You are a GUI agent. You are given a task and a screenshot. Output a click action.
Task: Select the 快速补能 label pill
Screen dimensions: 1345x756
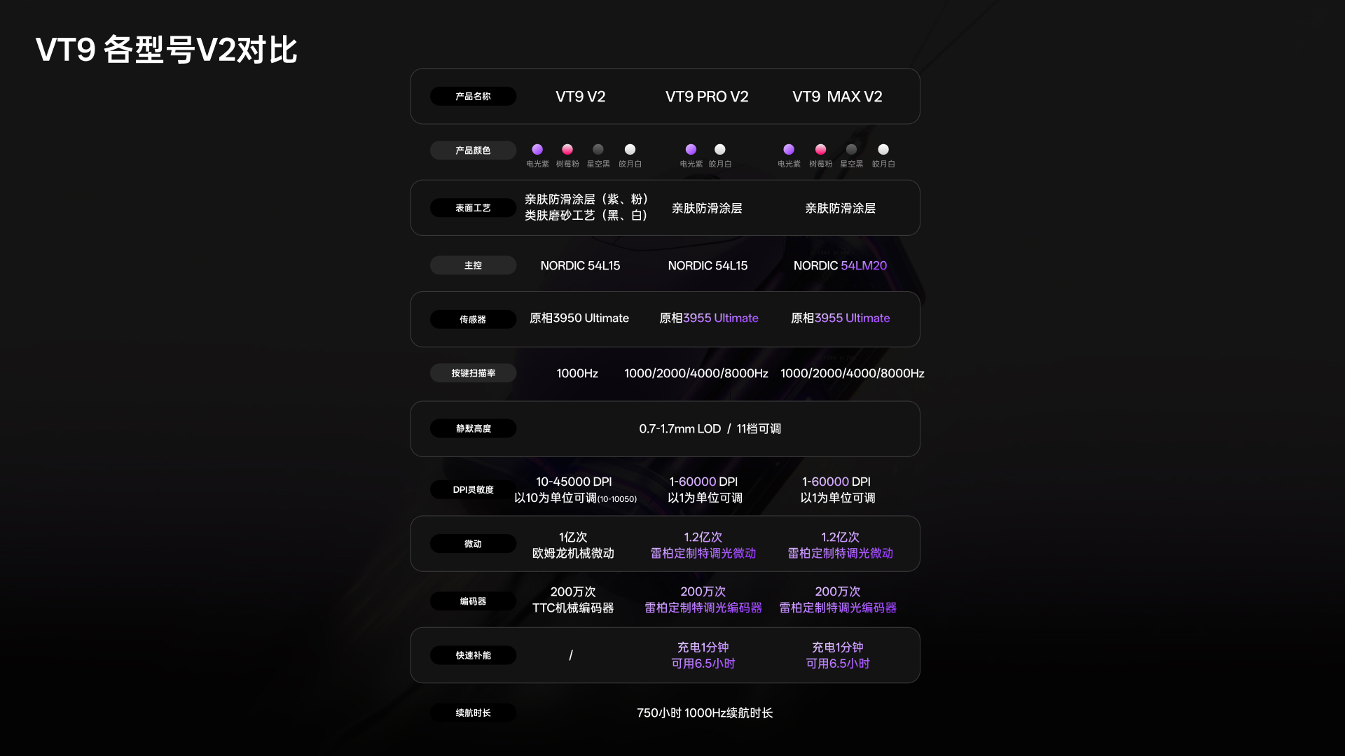[473, 655]
